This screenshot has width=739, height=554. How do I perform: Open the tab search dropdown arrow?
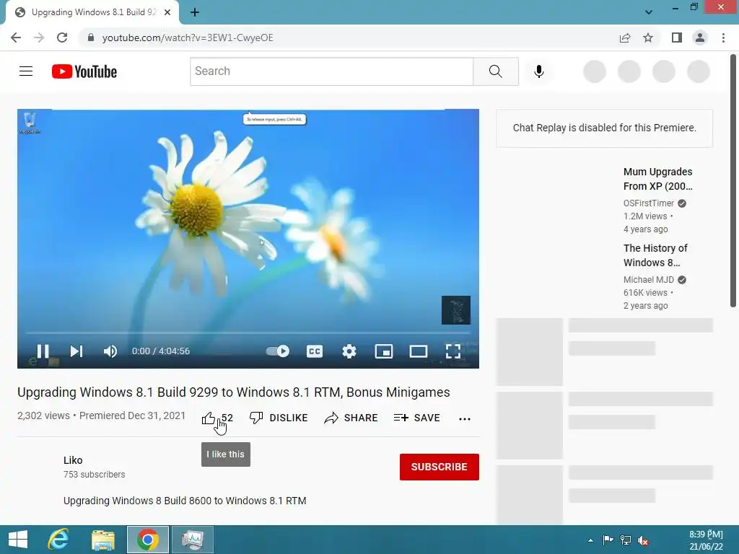point(649,12)
